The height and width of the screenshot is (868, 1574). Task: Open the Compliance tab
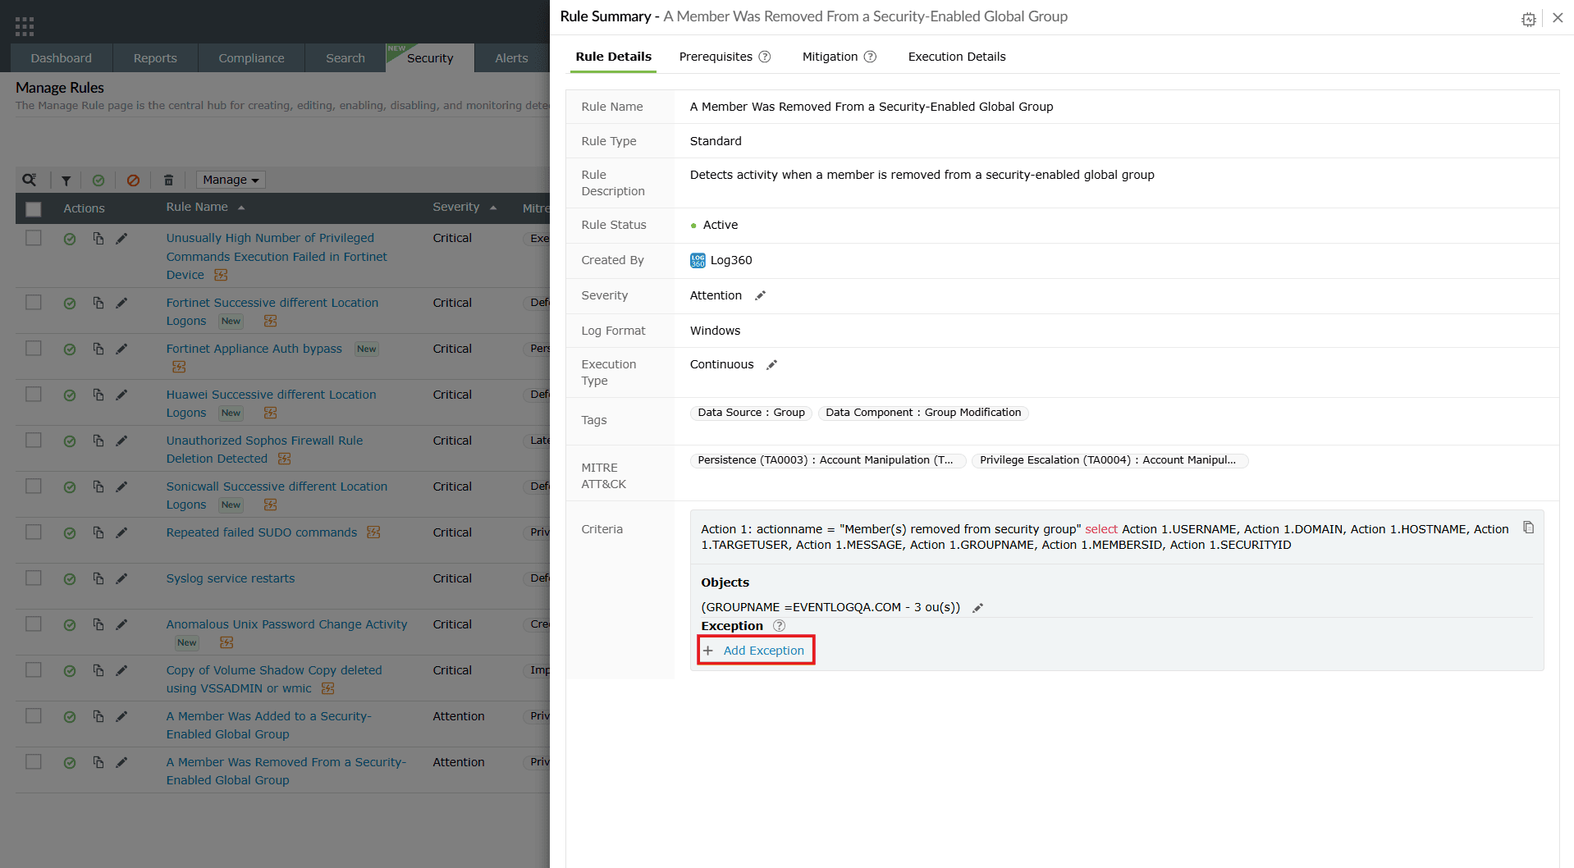click(251, 58)
